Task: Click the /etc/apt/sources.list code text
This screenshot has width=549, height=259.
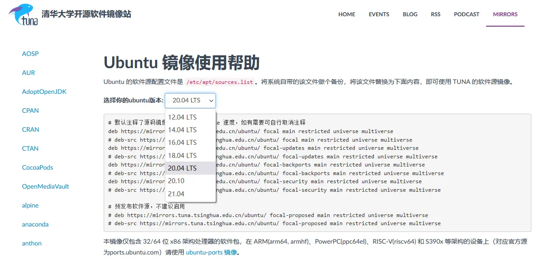Action: pyautogui.click(x=220, y=82)
